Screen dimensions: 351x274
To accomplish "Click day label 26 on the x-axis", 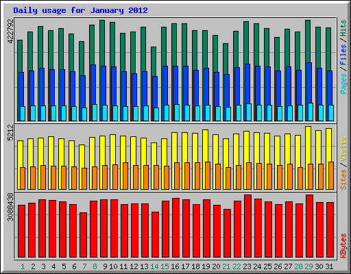I will point(278,266).
